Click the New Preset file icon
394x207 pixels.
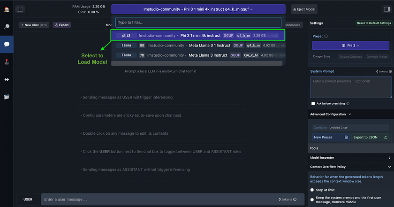pos(346,138)
